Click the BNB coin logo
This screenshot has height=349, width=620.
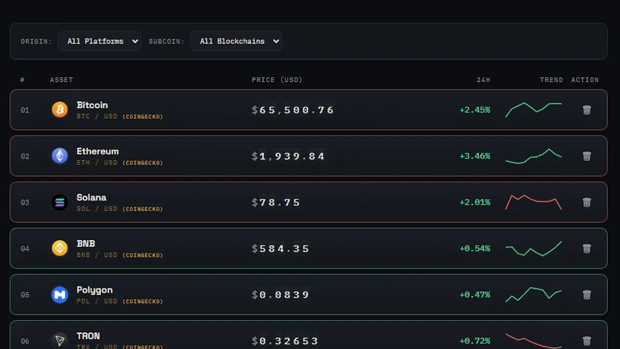60,248
